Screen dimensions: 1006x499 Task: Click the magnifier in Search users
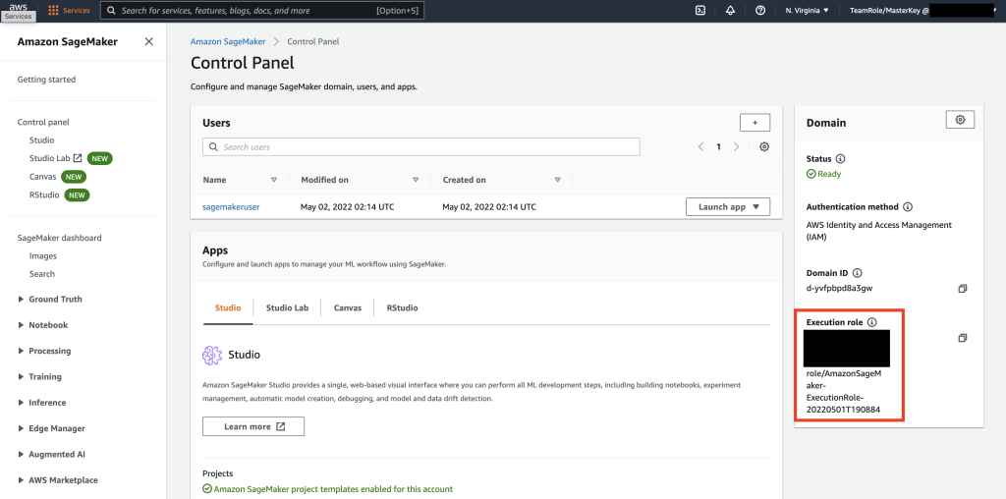pyautogui.click(x=213, y=147)
